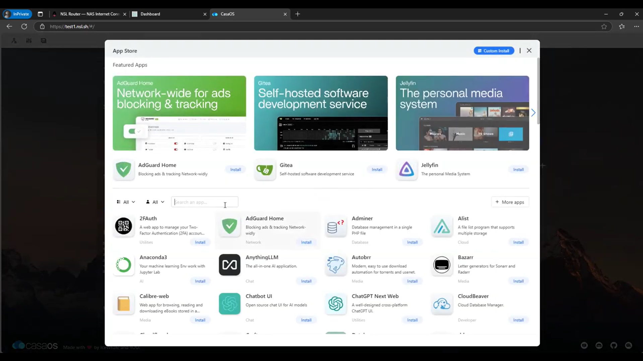
Task: Click the Autobrr rabbit icon
Action: coord(336,265)
